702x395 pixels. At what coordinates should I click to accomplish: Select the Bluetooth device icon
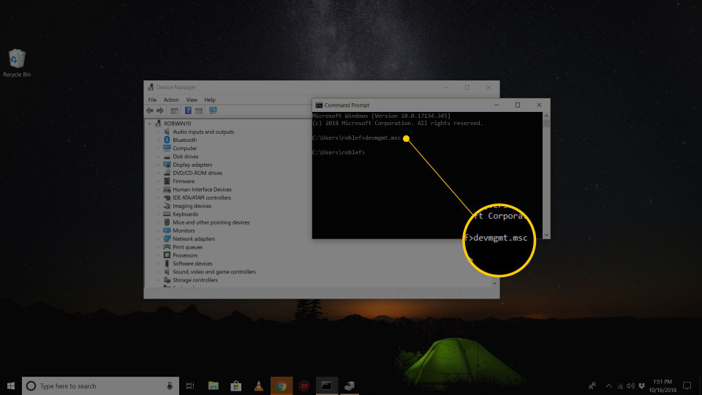[x=167, y=140]
